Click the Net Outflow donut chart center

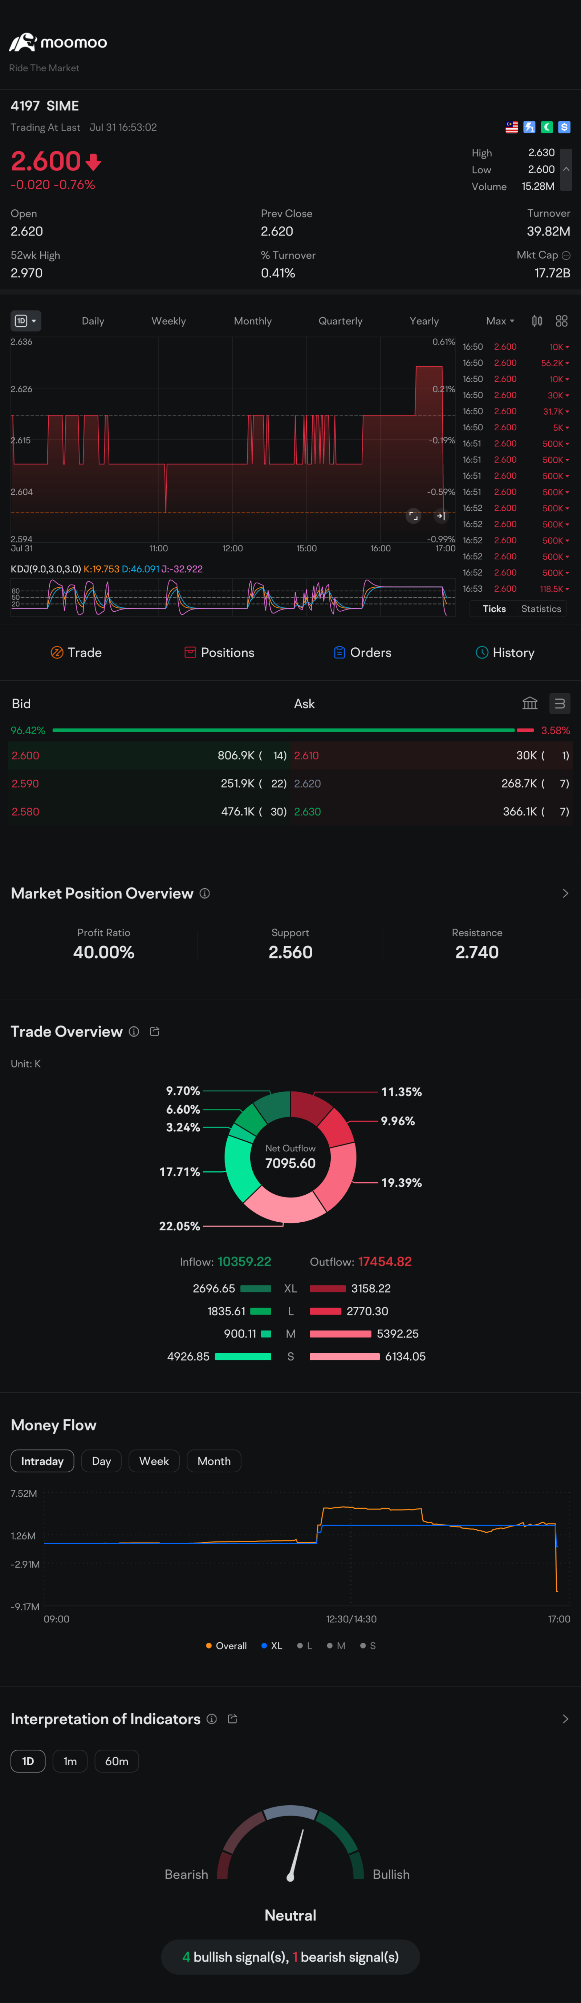290,1157
